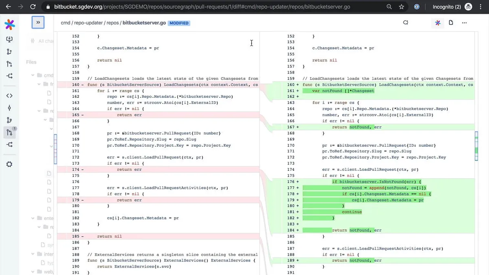Click the upper Fork repository sidebar icon

point(9,76)
